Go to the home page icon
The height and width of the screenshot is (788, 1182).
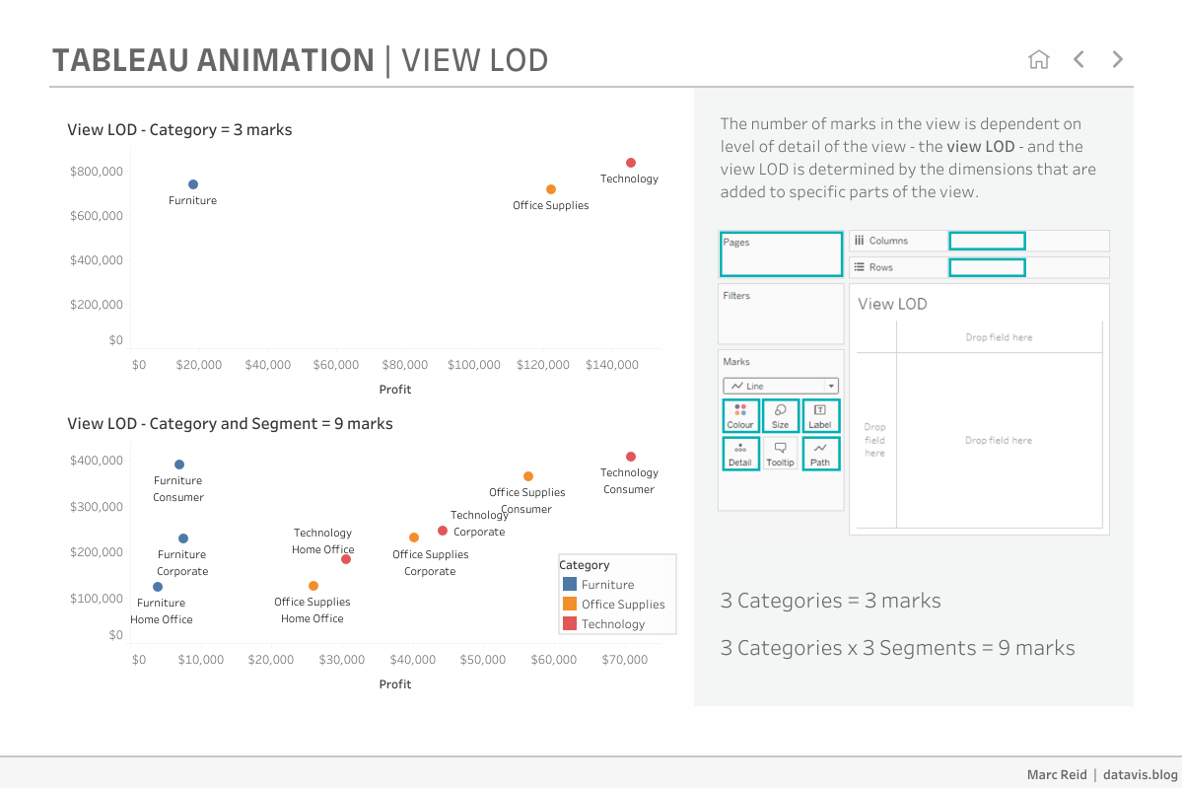[1038, 59]
